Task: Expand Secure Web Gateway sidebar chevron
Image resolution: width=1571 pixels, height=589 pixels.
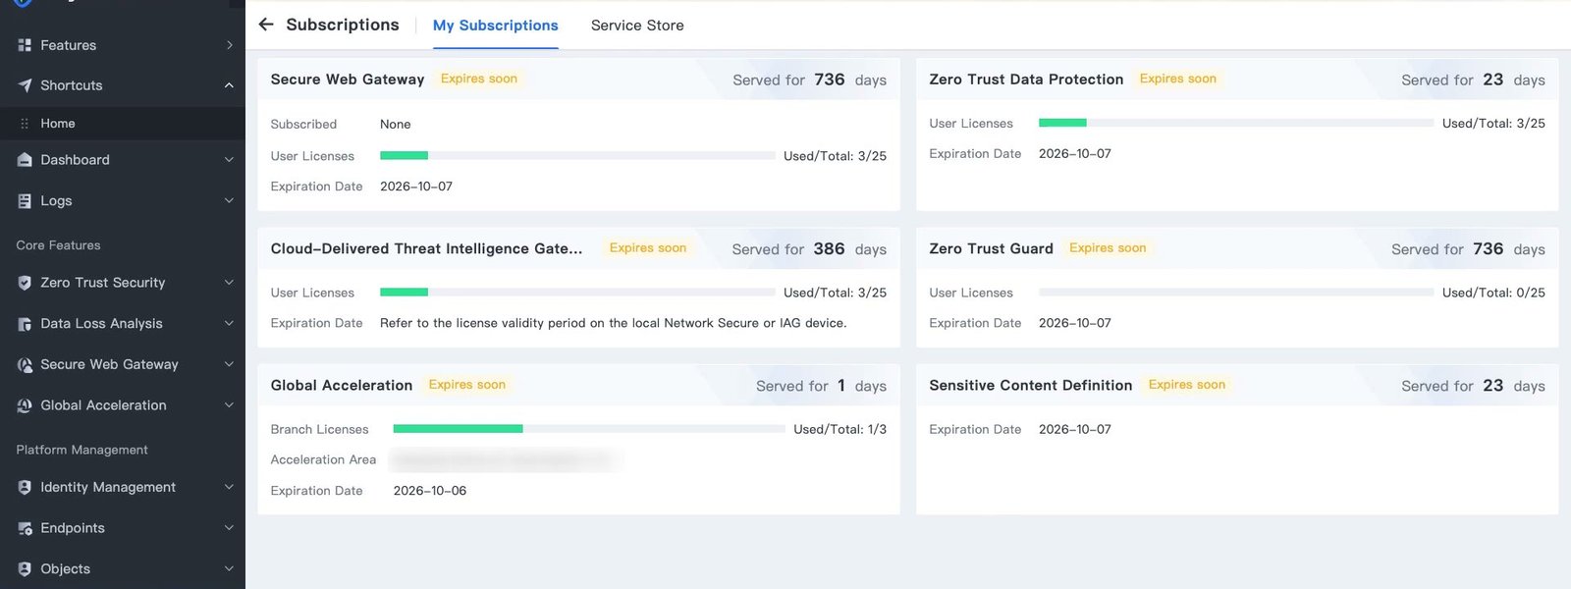Action: pos(229,364)
